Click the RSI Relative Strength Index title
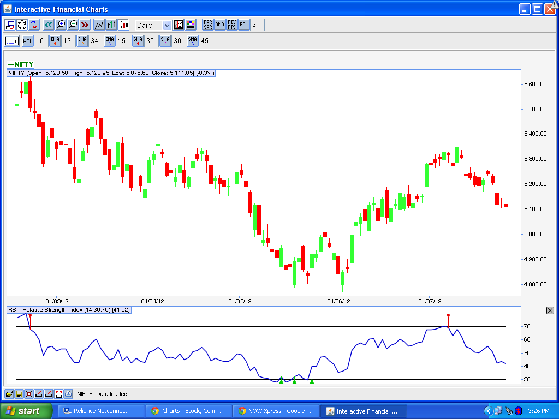 (x=69, y=310)
